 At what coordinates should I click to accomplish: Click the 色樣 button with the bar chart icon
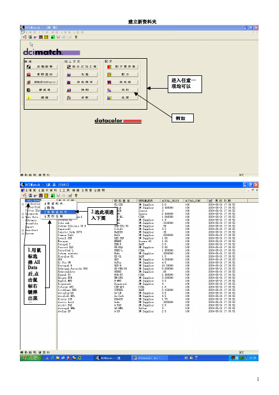pos(122,98)
